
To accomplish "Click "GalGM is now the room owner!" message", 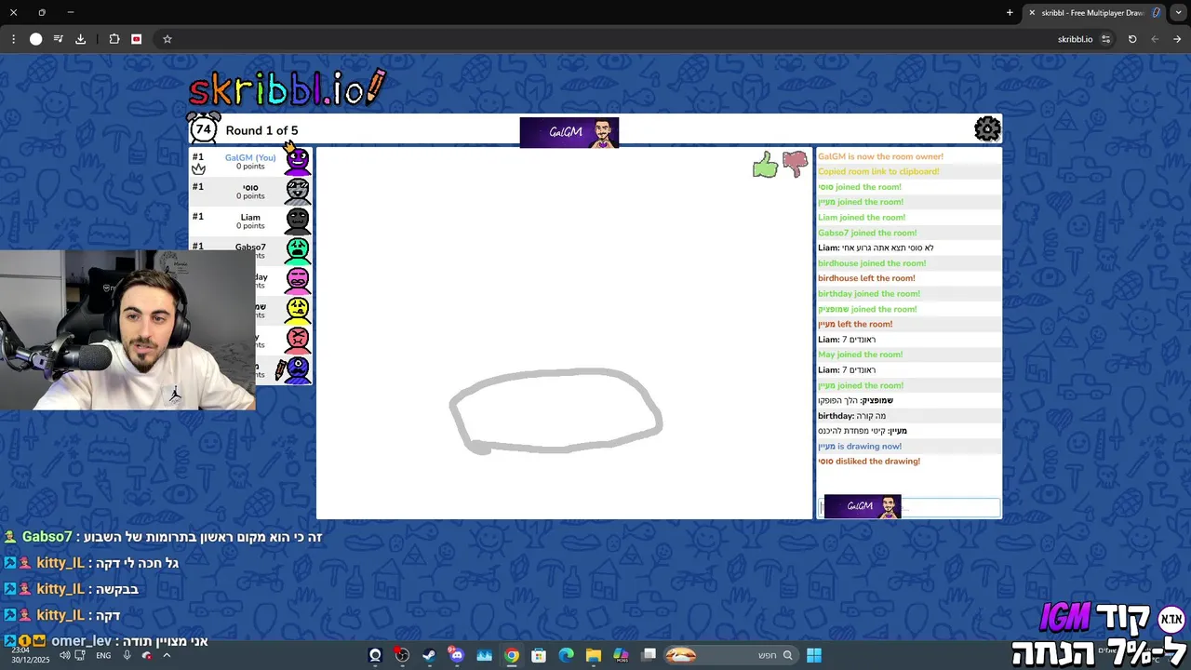I will coord(880,156).
